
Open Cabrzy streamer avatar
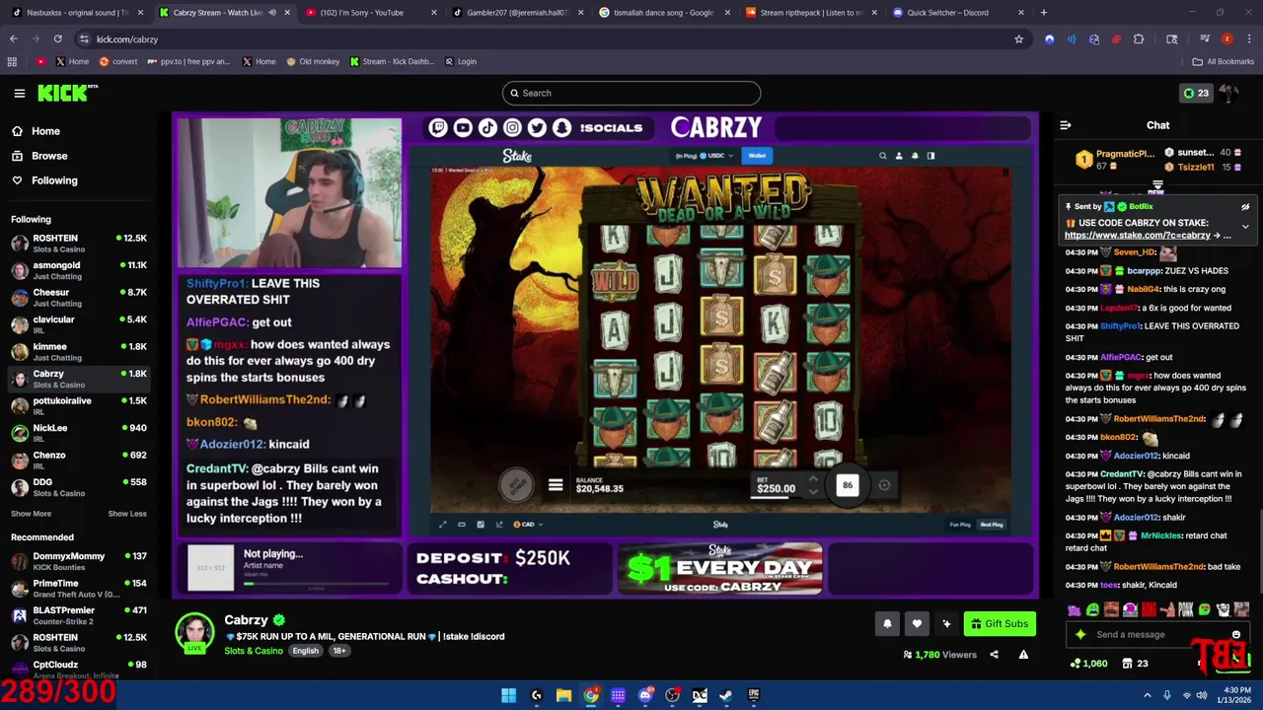194,632
